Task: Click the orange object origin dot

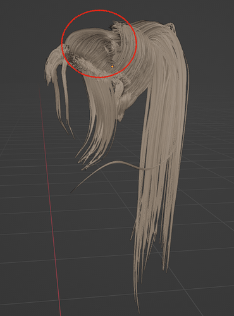Action: click(113, 66)
